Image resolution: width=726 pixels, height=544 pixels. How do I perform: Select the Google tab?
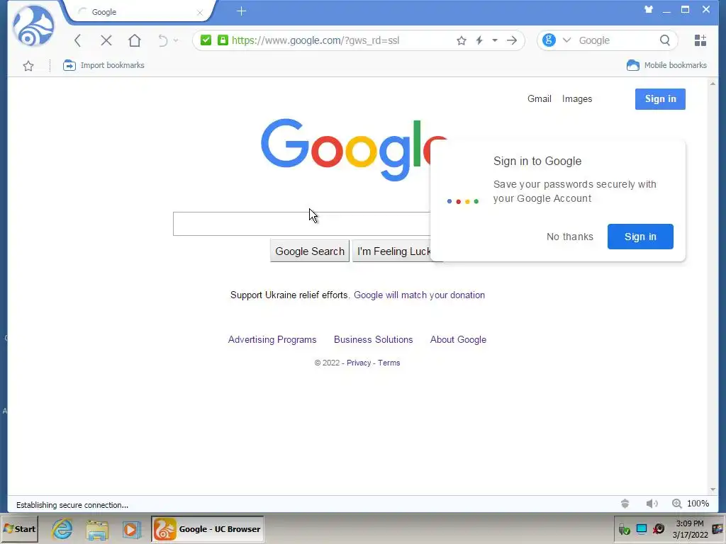[139, 12]
